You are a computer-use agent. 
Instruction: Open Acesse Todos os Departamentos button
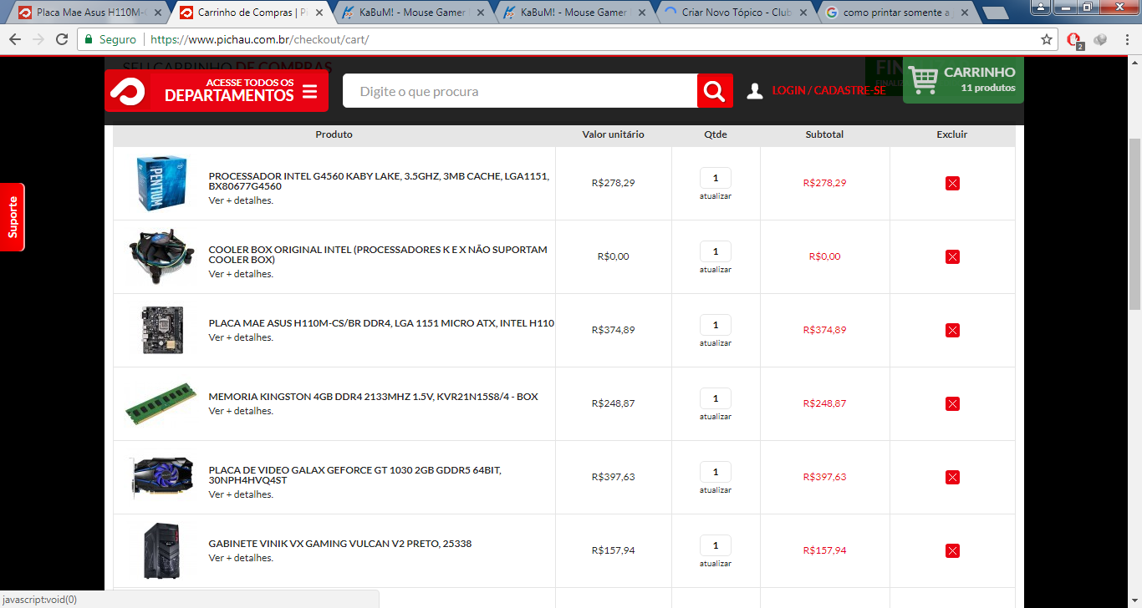click(217, 90)
